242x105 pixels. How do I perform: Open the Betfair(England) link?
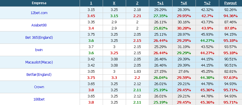tap(39, 75)
